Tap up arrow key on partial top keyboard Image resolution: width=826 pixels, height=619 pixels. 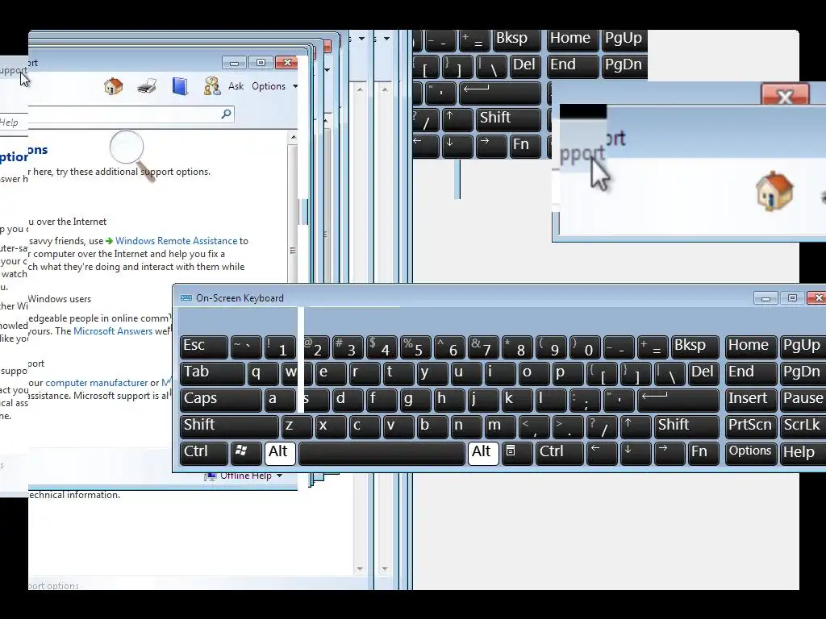coord(457,119)
